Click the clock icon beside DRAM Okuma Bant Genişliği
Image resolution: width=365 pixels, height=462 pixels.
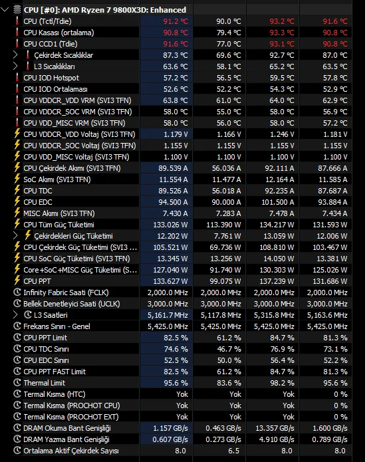(x=17, y=427)
